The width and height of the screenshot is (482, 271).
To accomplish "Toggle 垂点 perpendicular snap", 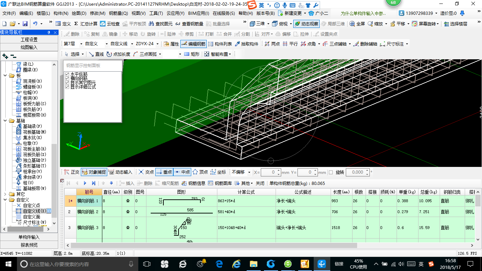I will coord(164,172).
